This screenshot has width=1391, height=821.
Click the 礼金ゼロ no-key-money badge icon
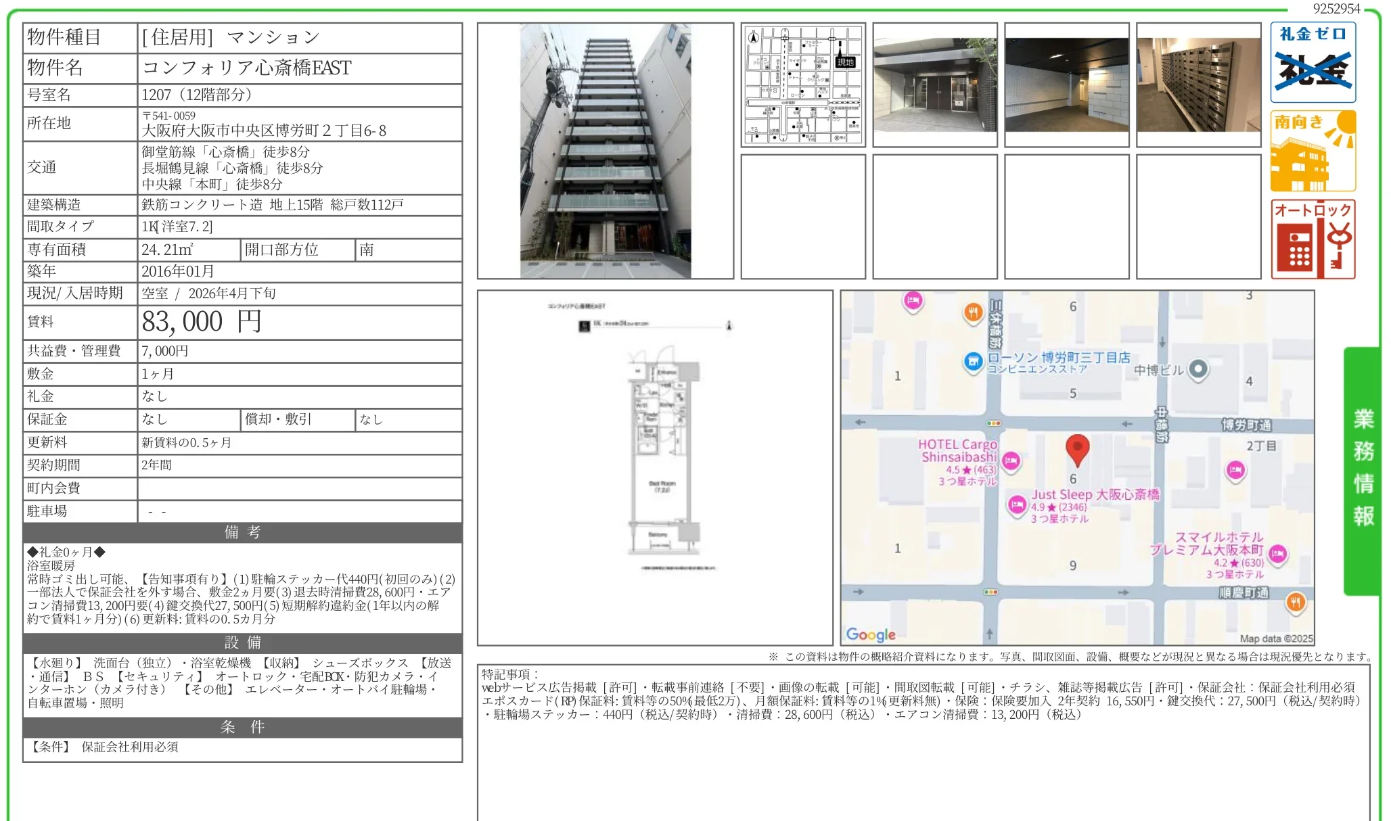1313,62
